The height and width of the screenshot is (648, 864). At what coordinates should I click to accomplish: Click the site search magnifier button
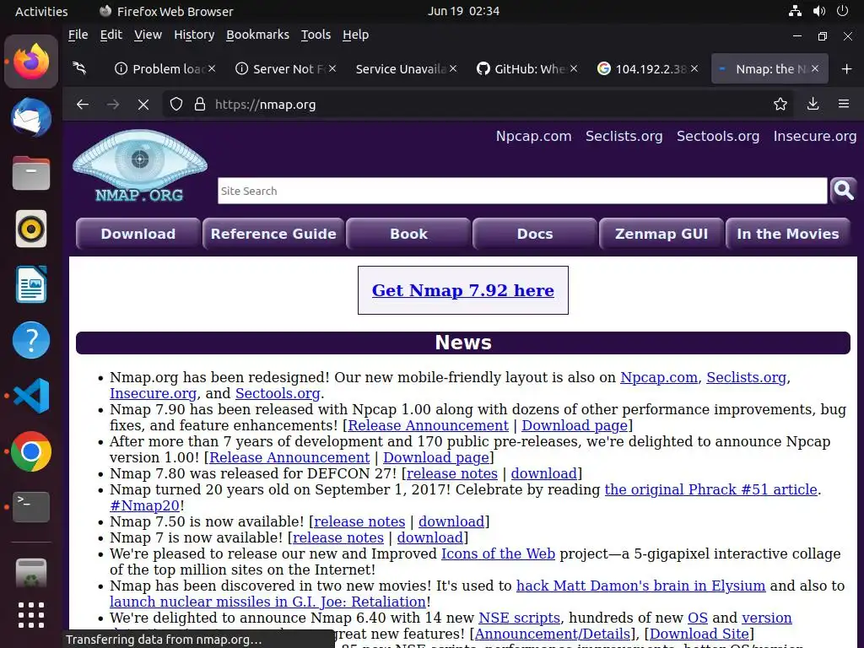pyautogui.click(x=843, y=191)
